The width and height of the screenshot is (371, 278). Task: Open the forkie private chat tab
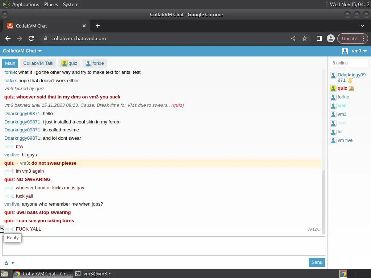(x=95, y=63)
